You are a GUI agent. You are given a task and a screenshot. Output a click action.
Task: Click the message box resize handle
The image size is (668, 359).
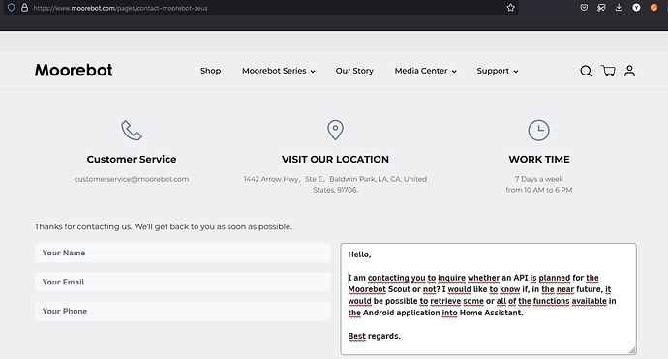click(632, 350)
